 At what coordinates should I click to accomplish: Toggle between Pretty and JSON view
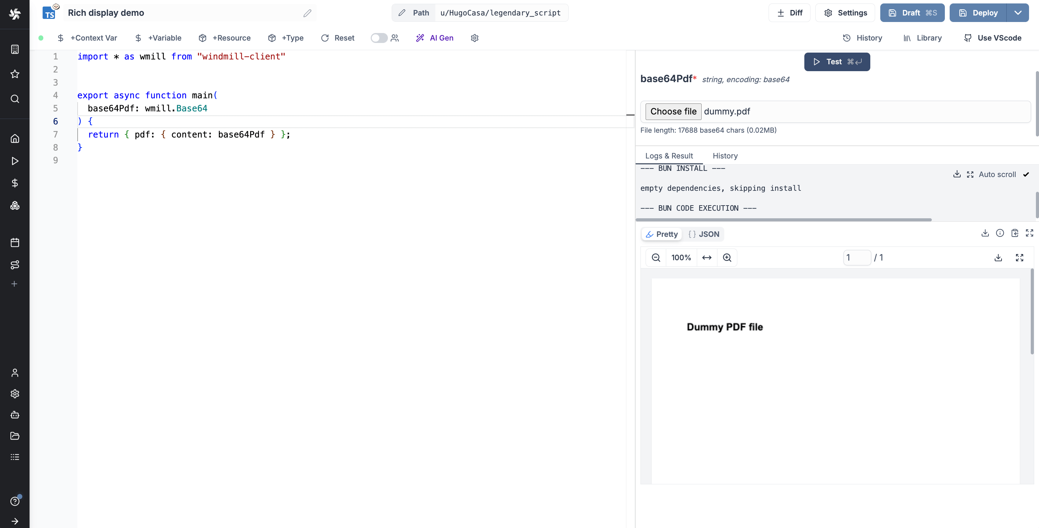703,234
